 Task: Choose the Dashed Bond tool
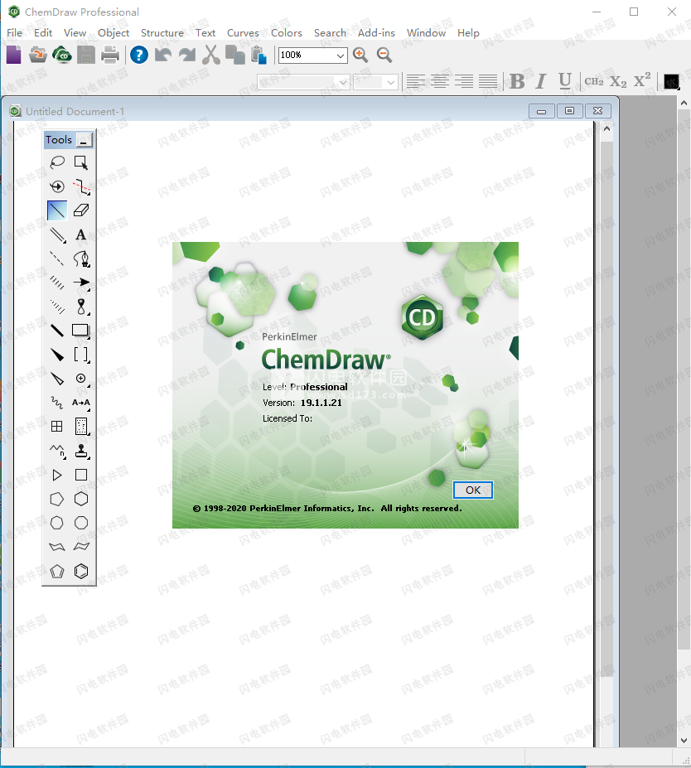pos(57,258)
